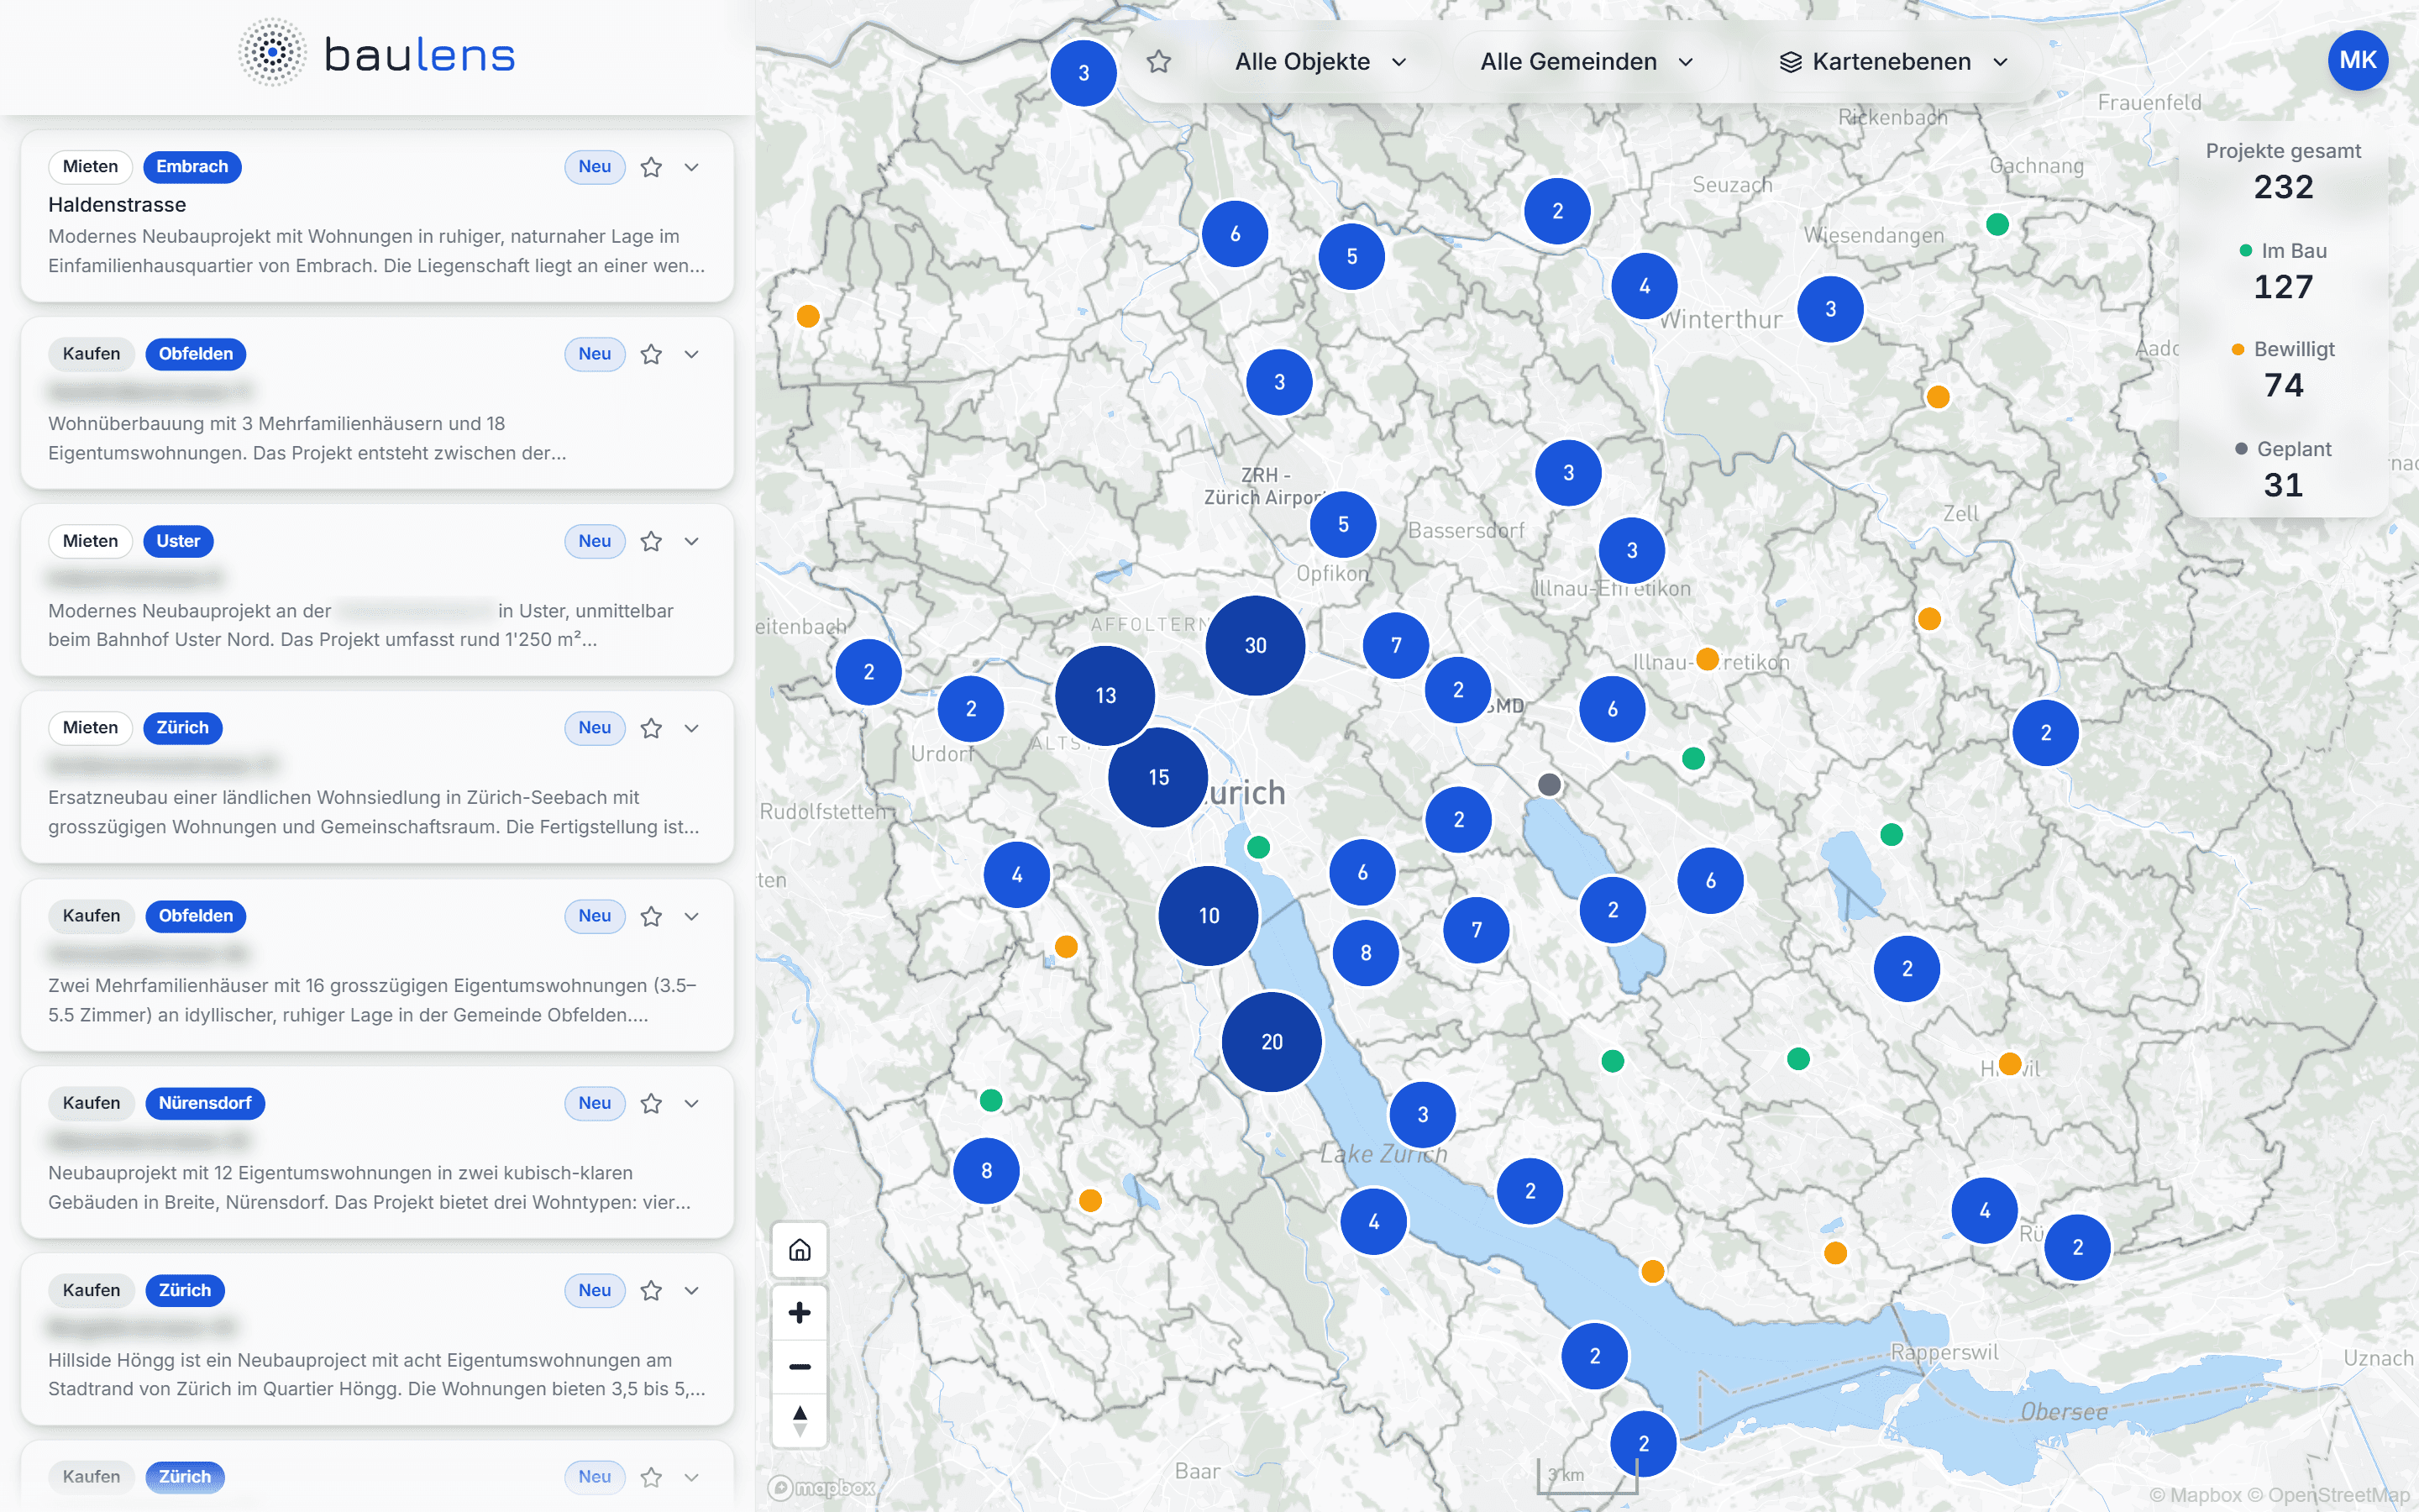Open the Uster Bahnhof Nord description text
This screenshot has height=1512, width=2419.
click(361, 625)
